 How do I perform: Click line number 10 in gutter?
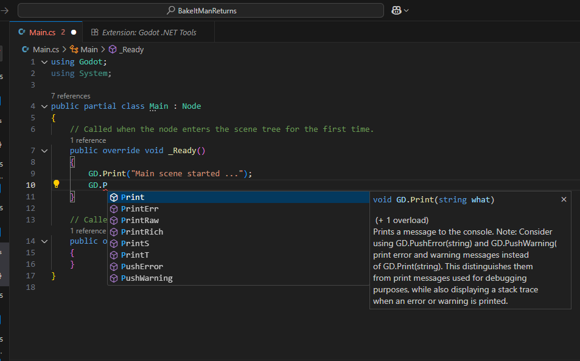pos(30,185)
